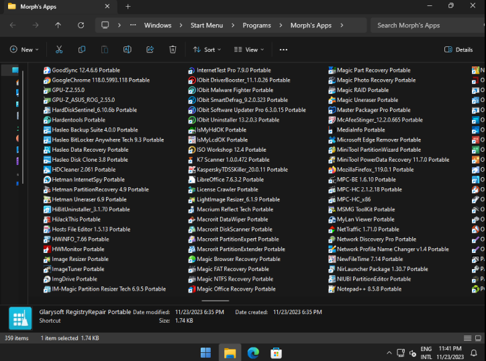This screenshot has height=361, width=486.
Task: Click the Notepad++ 8.5.8 Portable icon
Action: [332, 289]
